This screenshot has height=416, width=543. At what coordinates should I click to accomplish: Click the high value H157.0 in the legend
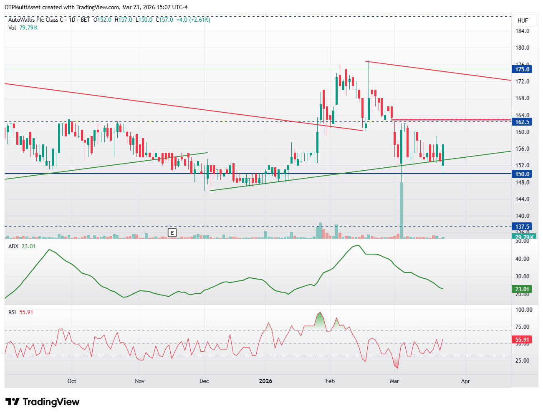[x=124, y=20]
